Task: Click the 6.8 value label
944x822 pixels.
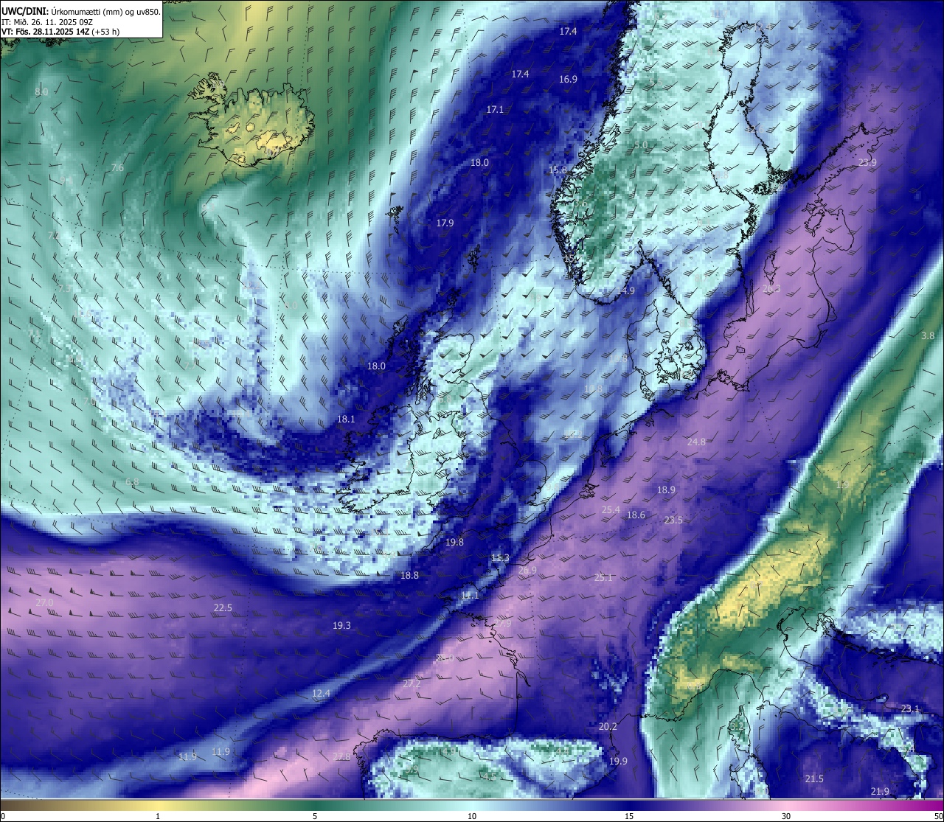Action: click(132, 483)
